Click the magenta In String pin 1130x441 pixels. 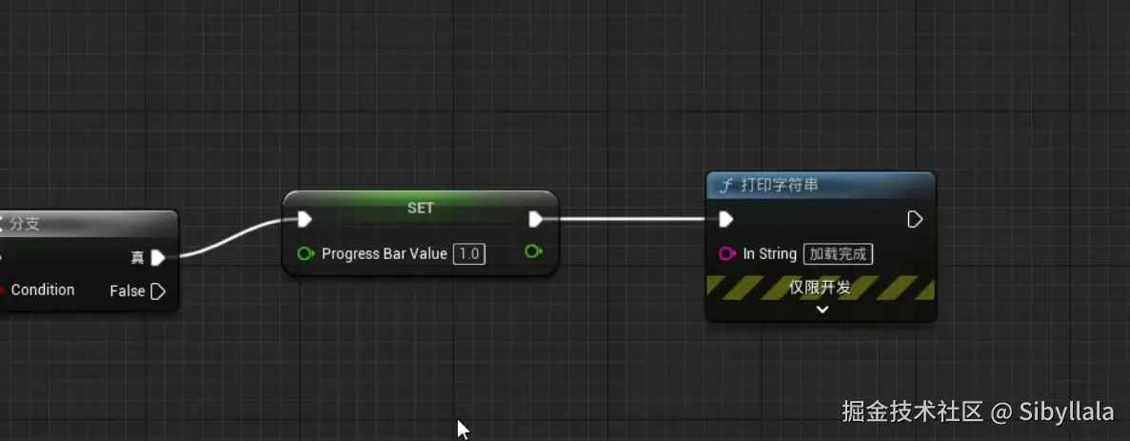(727, 253)
